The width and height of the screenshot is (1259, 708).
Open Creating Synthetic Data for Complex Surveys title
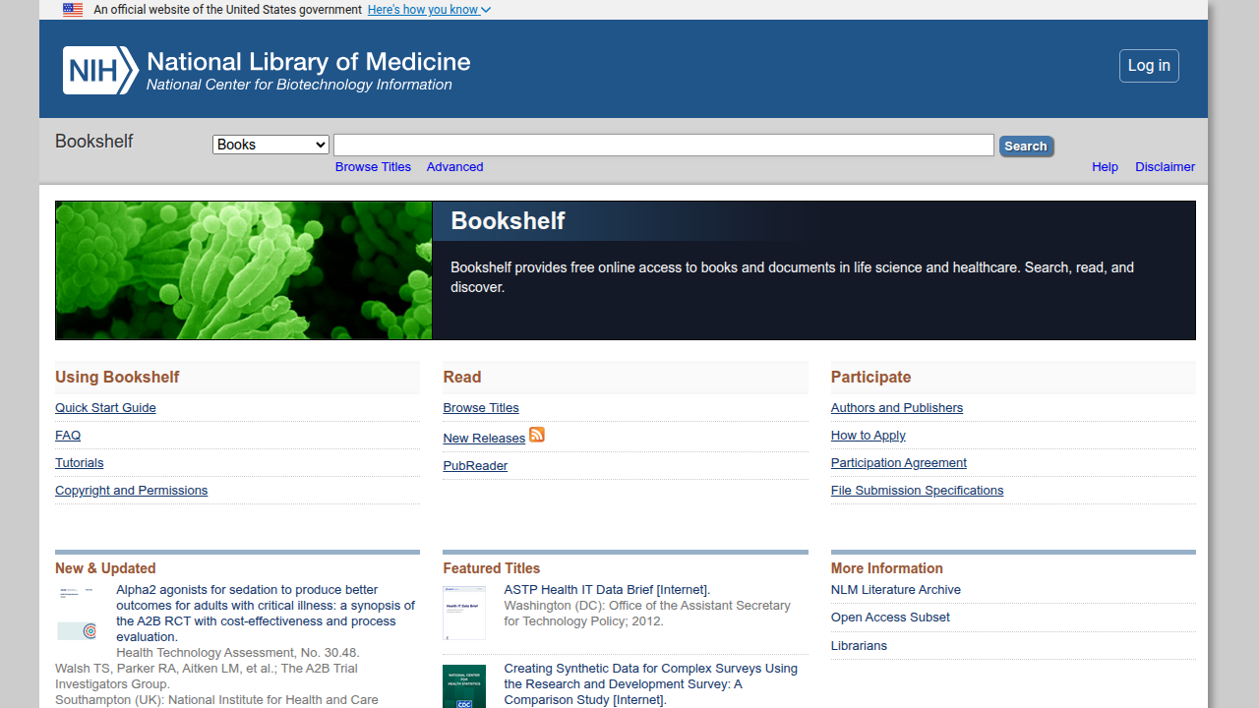coord(650,684)
